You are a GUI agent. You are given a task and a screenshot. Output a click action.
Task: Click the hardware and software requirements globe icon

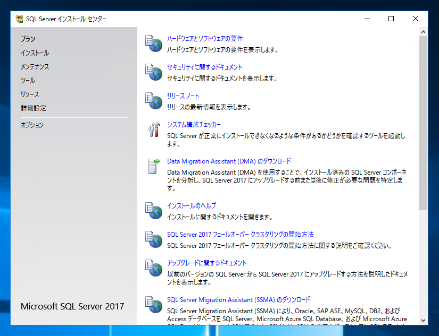pyautogui.click(x=154, y=44)
